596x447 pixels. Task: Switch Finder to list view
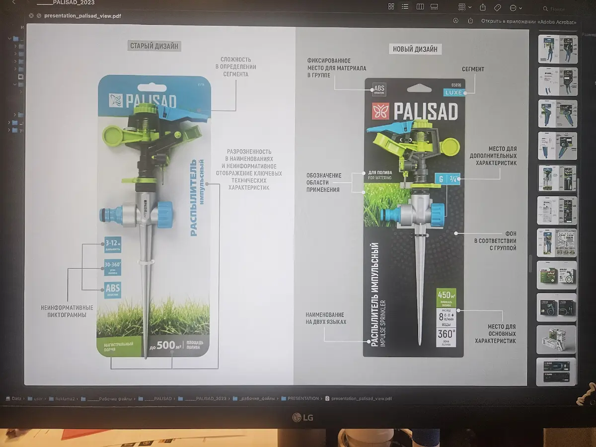(405, 7)
